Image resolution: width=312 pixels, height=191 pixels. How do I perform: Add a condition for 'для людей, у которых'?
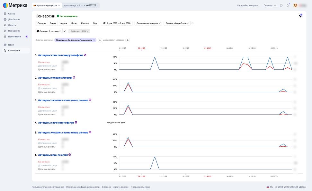coord(128,40)
